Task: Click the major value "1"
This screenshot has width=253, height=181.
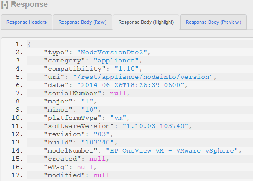Action: click(87, 102)
